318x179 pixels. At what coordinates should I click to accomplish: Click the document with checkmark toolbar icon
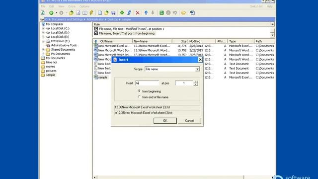coord(79,13)
